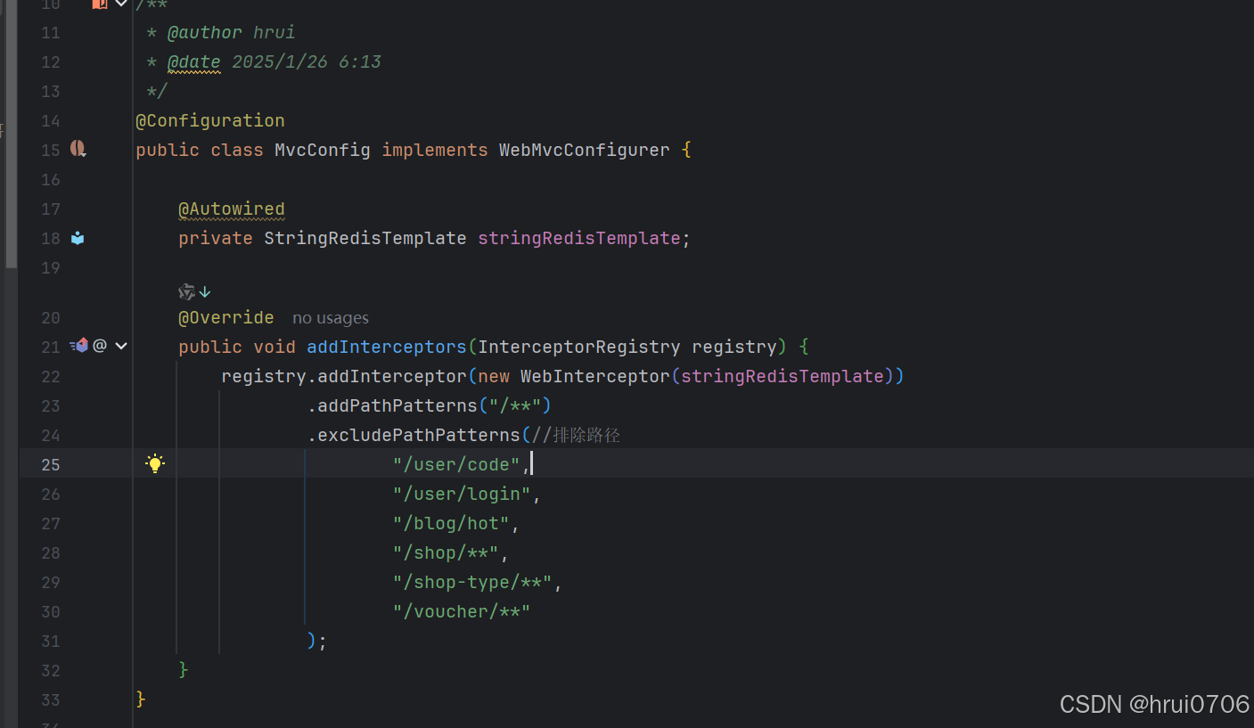Click the @author hrui doc tag
Image resolution: width=1254 pixels, height=728 pixels.
232,32
